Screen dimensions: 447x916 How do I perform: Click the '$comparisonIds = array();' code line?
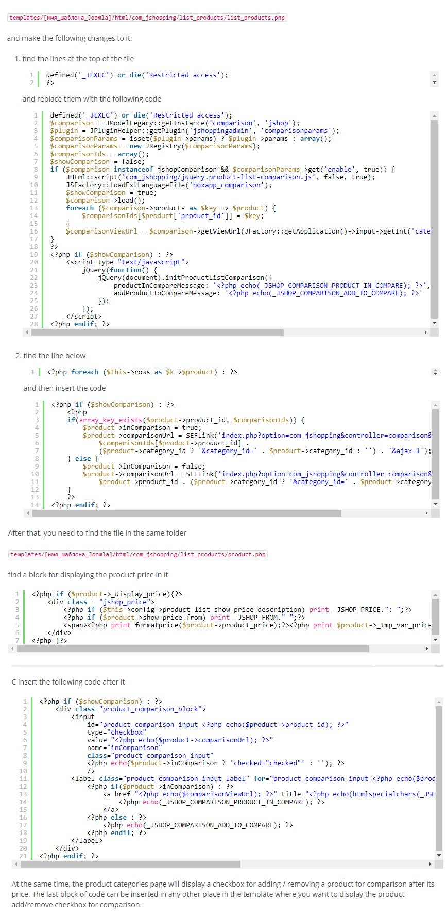(x=99, y=154)
